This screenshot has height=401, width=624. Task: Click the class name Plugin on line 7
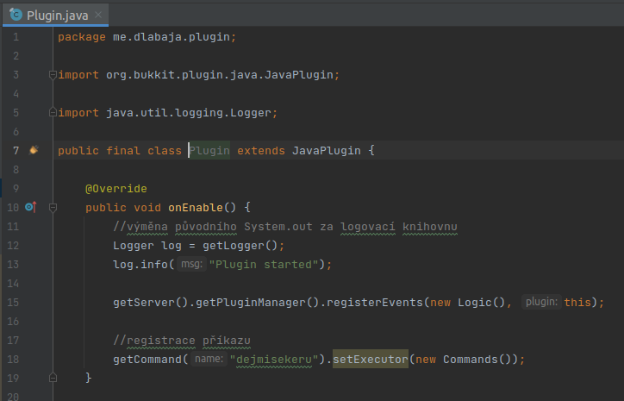(209, 151)
